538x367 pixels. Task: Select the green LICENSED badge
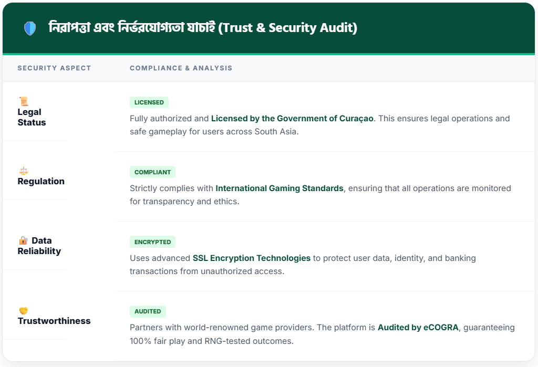tap(149, 102)
